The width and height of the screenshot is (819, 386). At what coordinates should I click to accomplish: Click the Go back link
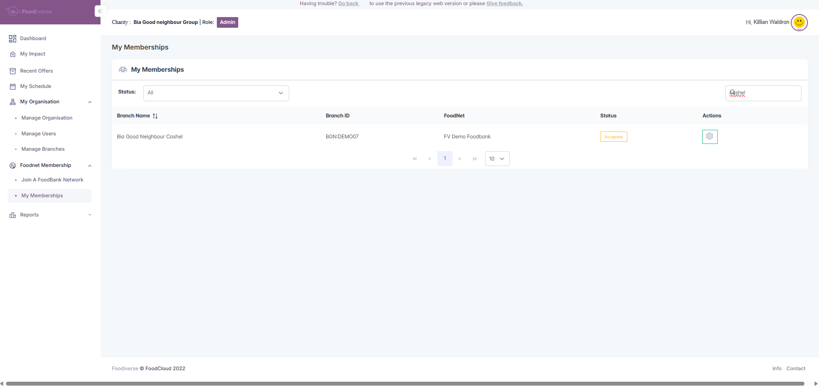click(348, 3)
